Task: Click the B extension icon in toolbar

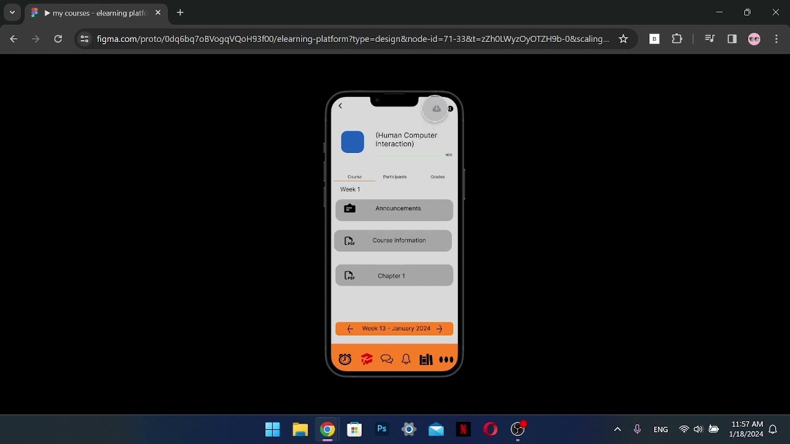Action: point(655,39)
